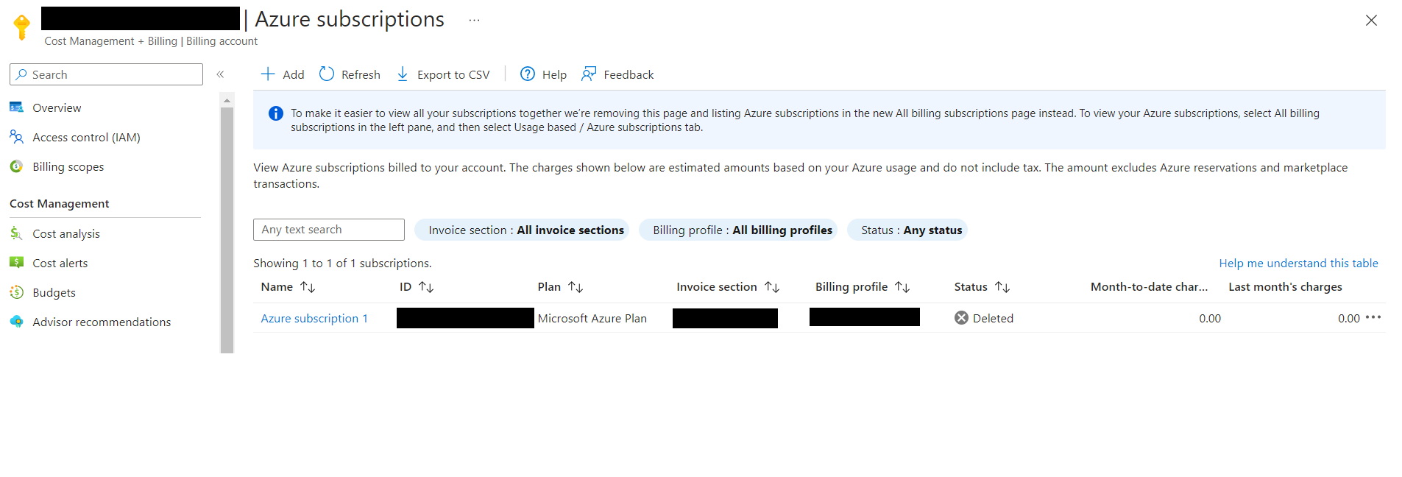Open the Status filter pill
The width and height of the screenshot is (1402, 477).
point(907,230)
